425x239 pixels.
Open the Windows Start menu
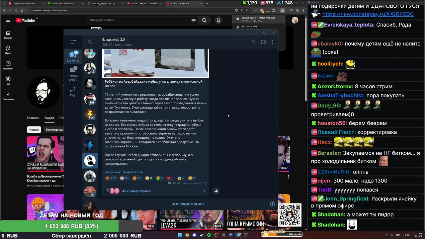[180, 235]
